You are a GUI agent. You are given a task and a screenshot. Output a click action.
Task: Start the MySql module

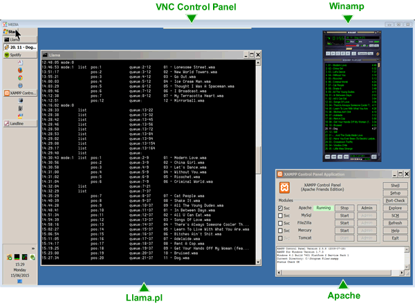pyautogui.click(x=344, y=216)
